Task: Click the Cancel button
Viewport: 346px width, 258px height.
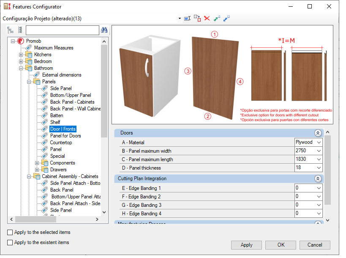Action: pos(315,245)
